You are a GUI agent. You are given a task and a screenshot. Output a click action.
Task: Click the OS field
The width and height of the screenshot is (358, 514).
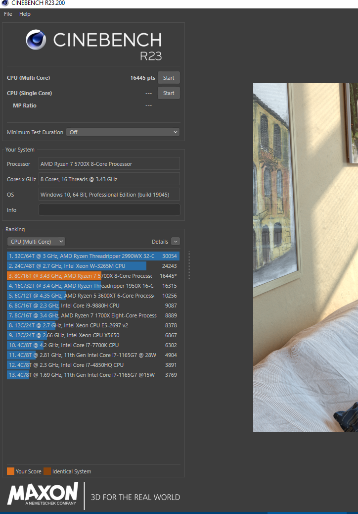tap(109, 195)
